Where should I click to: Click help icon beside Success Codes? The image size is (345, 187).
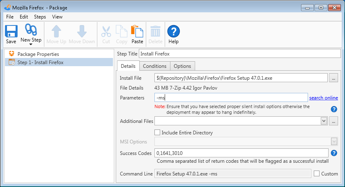(x=334, y=153)
